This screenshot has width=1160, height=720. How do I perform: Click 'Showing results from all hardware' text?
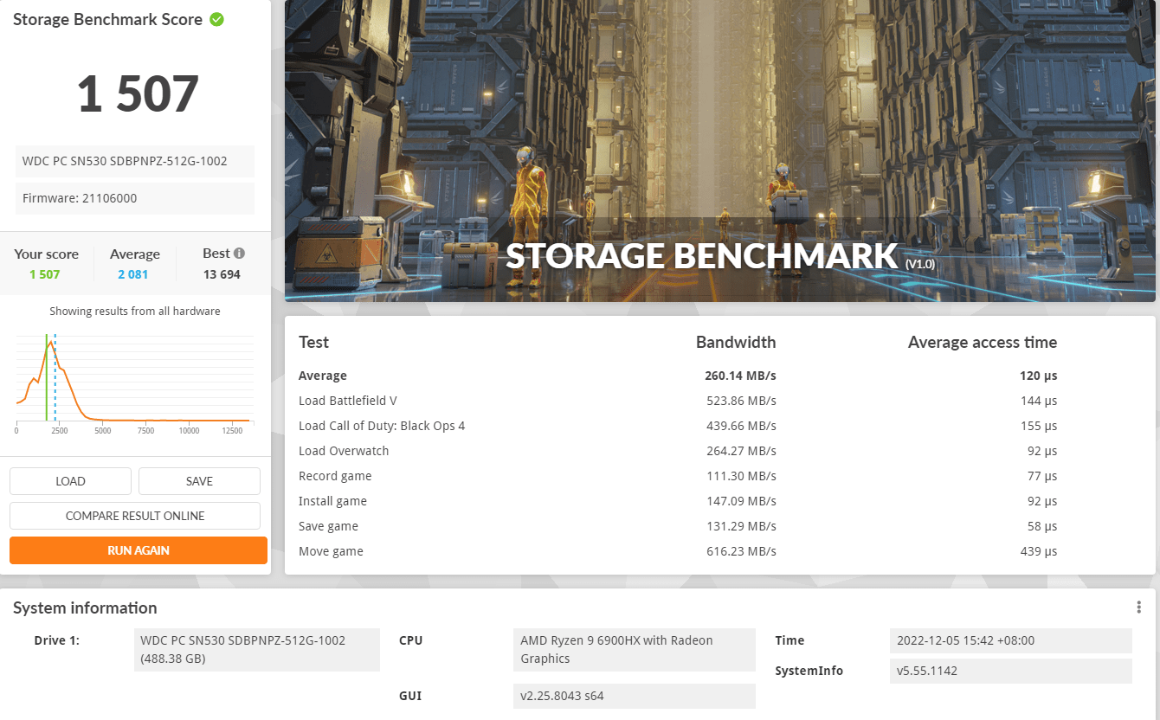(135, 312)
